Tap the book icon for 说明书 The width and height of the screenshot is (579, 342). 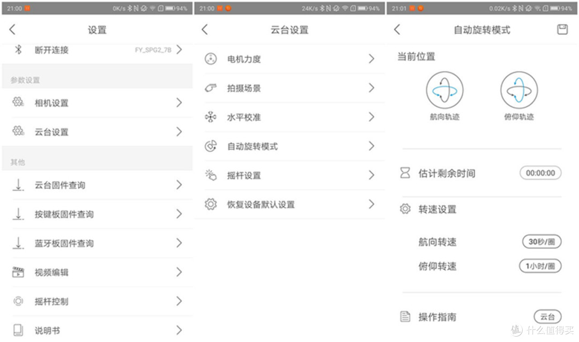[x=18, y=330]
